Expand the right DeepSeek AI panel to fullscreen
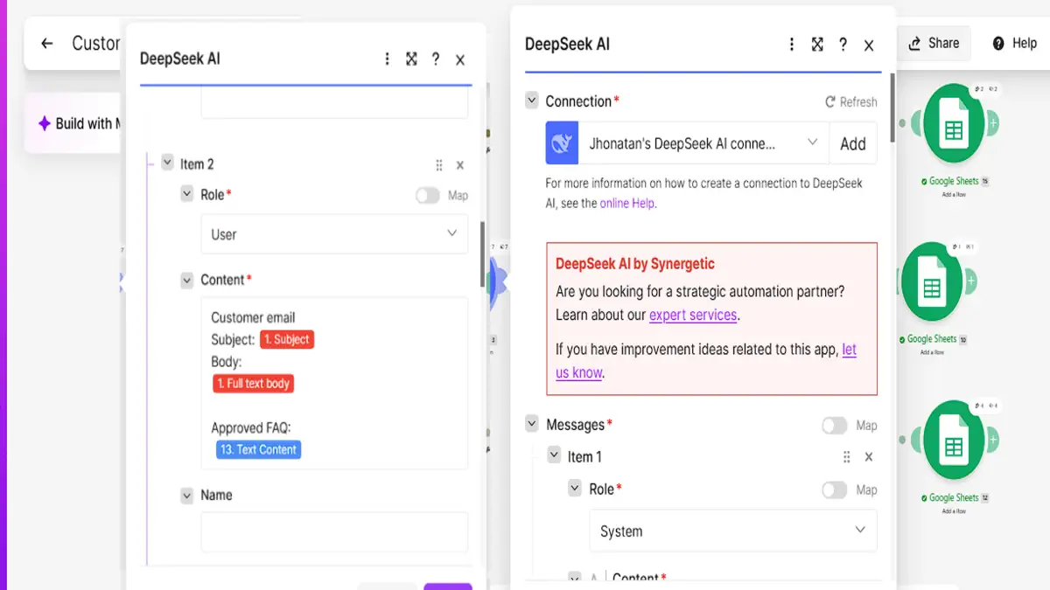This screenshot has height=590, width=1050. coord(817,44)
